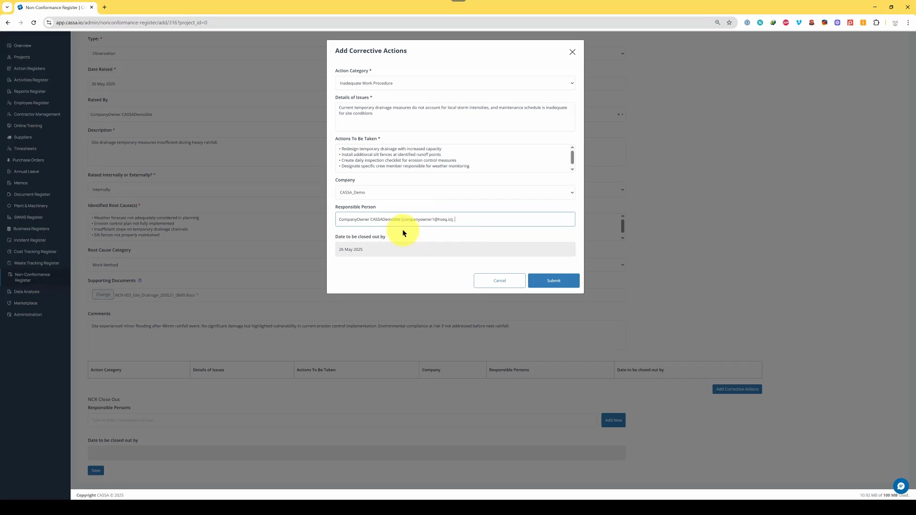Bookmark this page with the star icon

(x=729, y=22)
